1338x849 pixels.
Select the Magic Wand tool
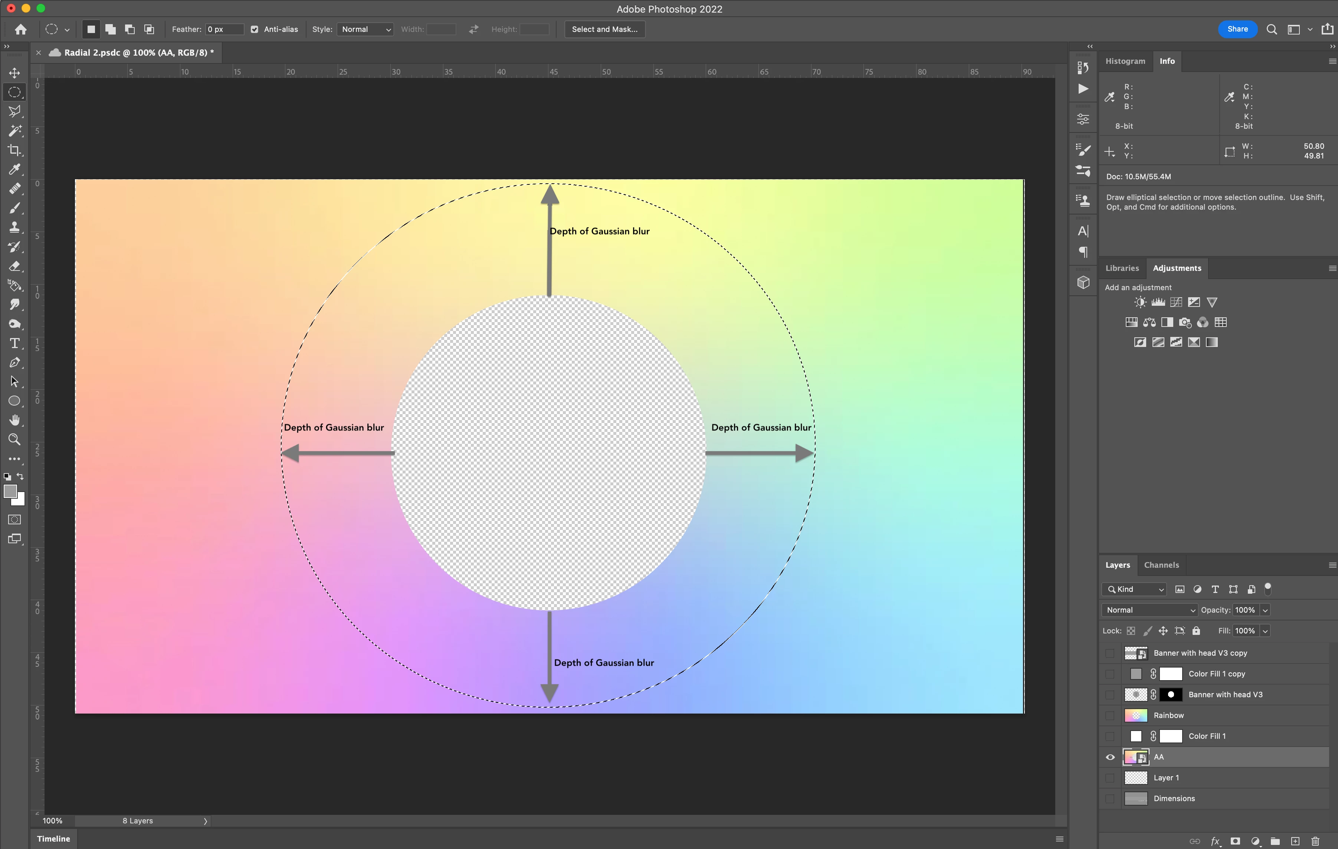click(14, 131)
